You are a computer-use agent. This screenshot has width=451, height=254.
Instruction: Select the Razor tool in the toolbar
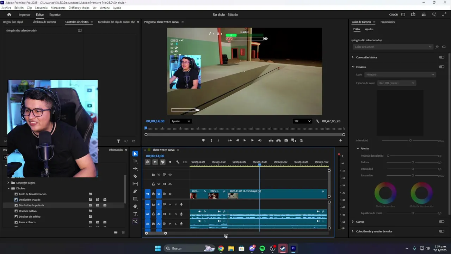pyautogui.click(x=135, y=176)
